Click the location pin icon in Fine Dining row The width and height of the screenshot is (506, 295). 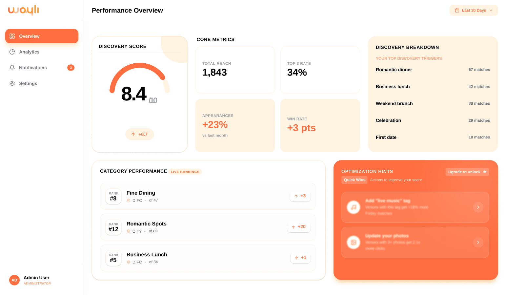coord(129,200)
